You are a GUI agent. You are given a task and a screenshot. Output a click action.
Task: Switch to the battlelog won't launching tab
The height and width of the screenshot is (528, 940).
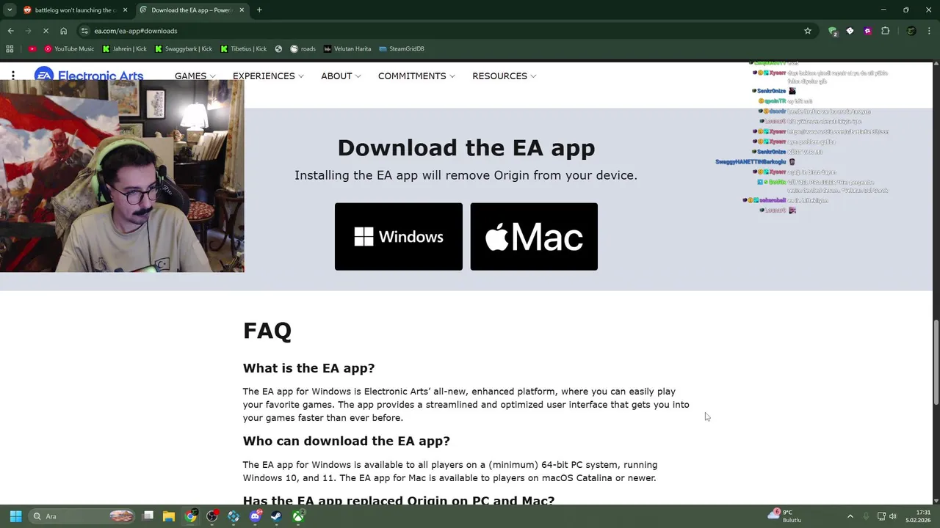[x=75, y=10]
